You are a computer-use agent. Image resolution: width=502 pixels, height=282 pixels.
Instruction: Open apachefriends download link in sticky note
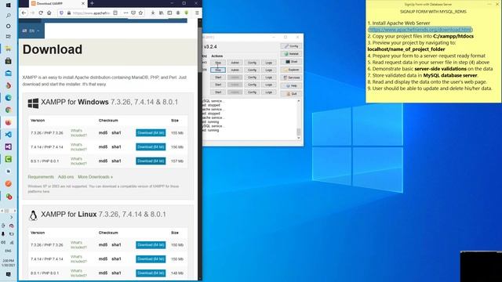(x=420, y=30)
